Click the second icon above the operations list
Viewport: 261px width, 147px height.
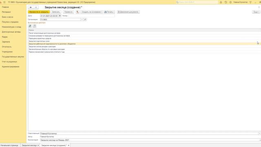click(x=34, y=26)
